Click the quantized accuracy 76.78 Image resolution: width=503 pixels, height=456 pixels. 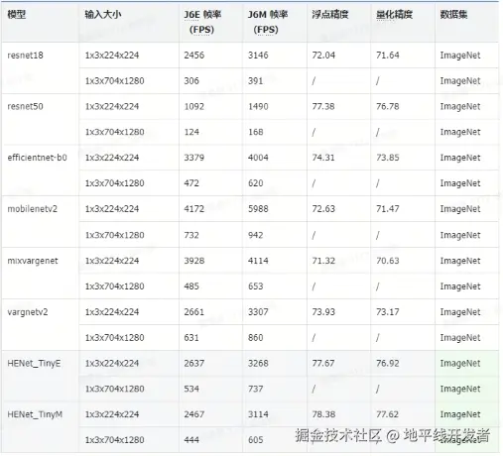click(x=388, y=106)
